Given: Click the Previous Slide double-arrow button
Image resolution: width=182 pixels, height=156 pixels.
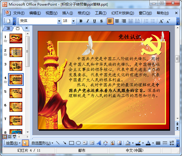Looking at the screenshot, I should (177, 124).
